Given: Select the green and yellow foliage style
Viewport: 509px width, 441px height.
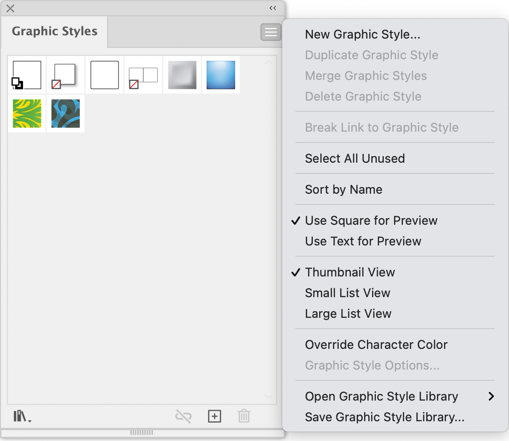Looking at the screenshot, I should pos(27,114).
